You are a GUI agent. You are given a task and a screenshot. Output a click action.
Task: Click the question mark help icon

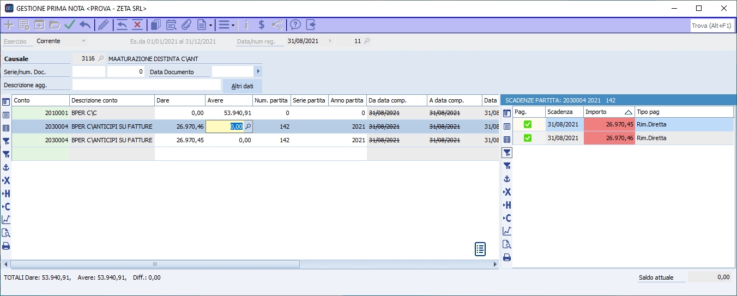click(295, 25)
